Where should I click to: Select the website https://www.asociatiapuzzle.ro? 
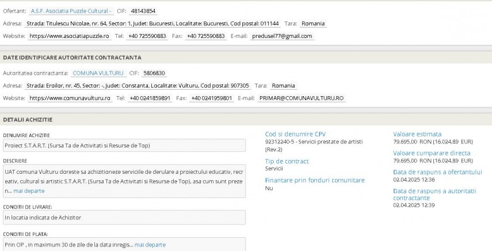click(69, 36)
